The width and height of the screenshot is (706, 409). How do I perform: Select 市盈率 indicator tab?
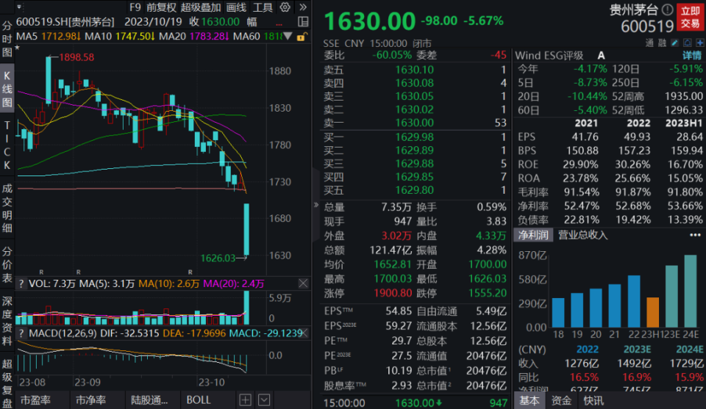click(x=36, y=400)
